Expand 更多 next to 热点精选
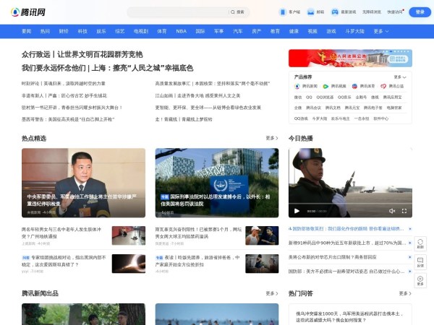Viewport: 434px width, 325px height. [x=272, y=138]
